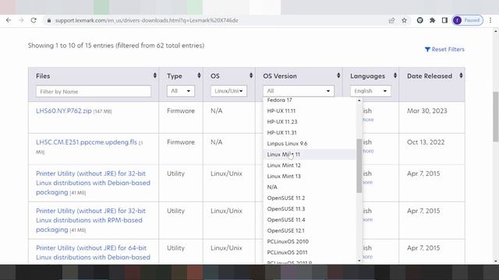Open the browser side panel icon
This screenshot has height=280, width=499.
tap(444, 20)
